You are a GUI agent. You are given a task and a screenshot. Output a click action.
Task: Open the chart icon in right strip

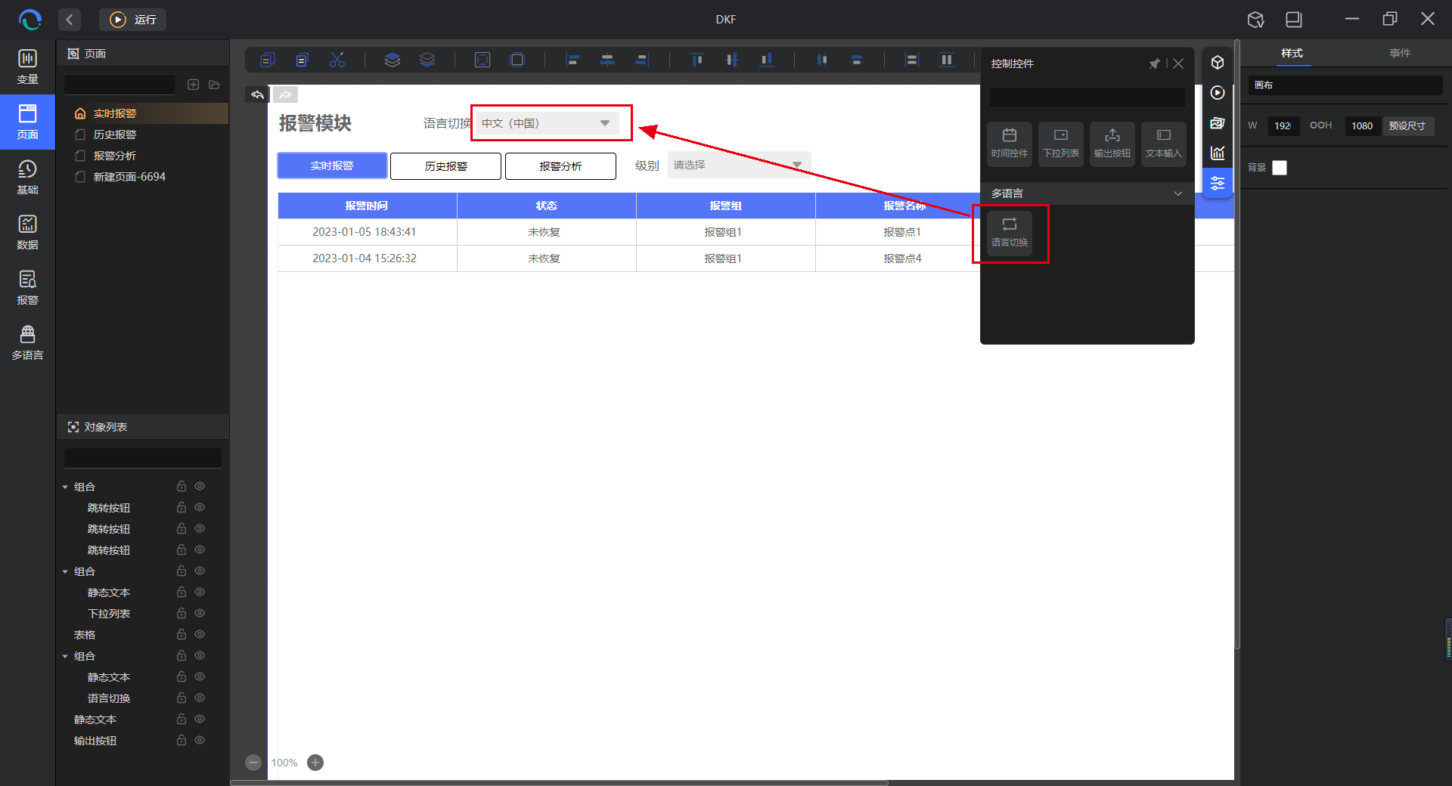point(1218,153)
